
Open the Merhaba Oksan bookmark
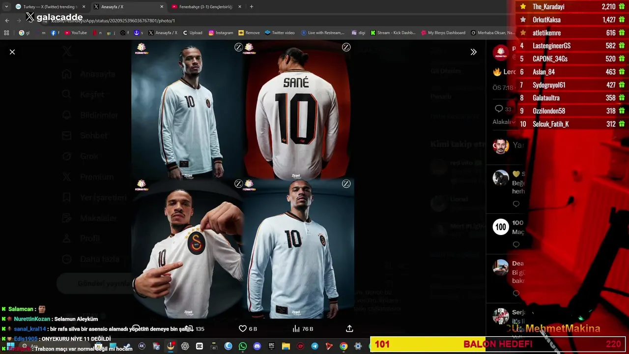click(x=493, y=33)
